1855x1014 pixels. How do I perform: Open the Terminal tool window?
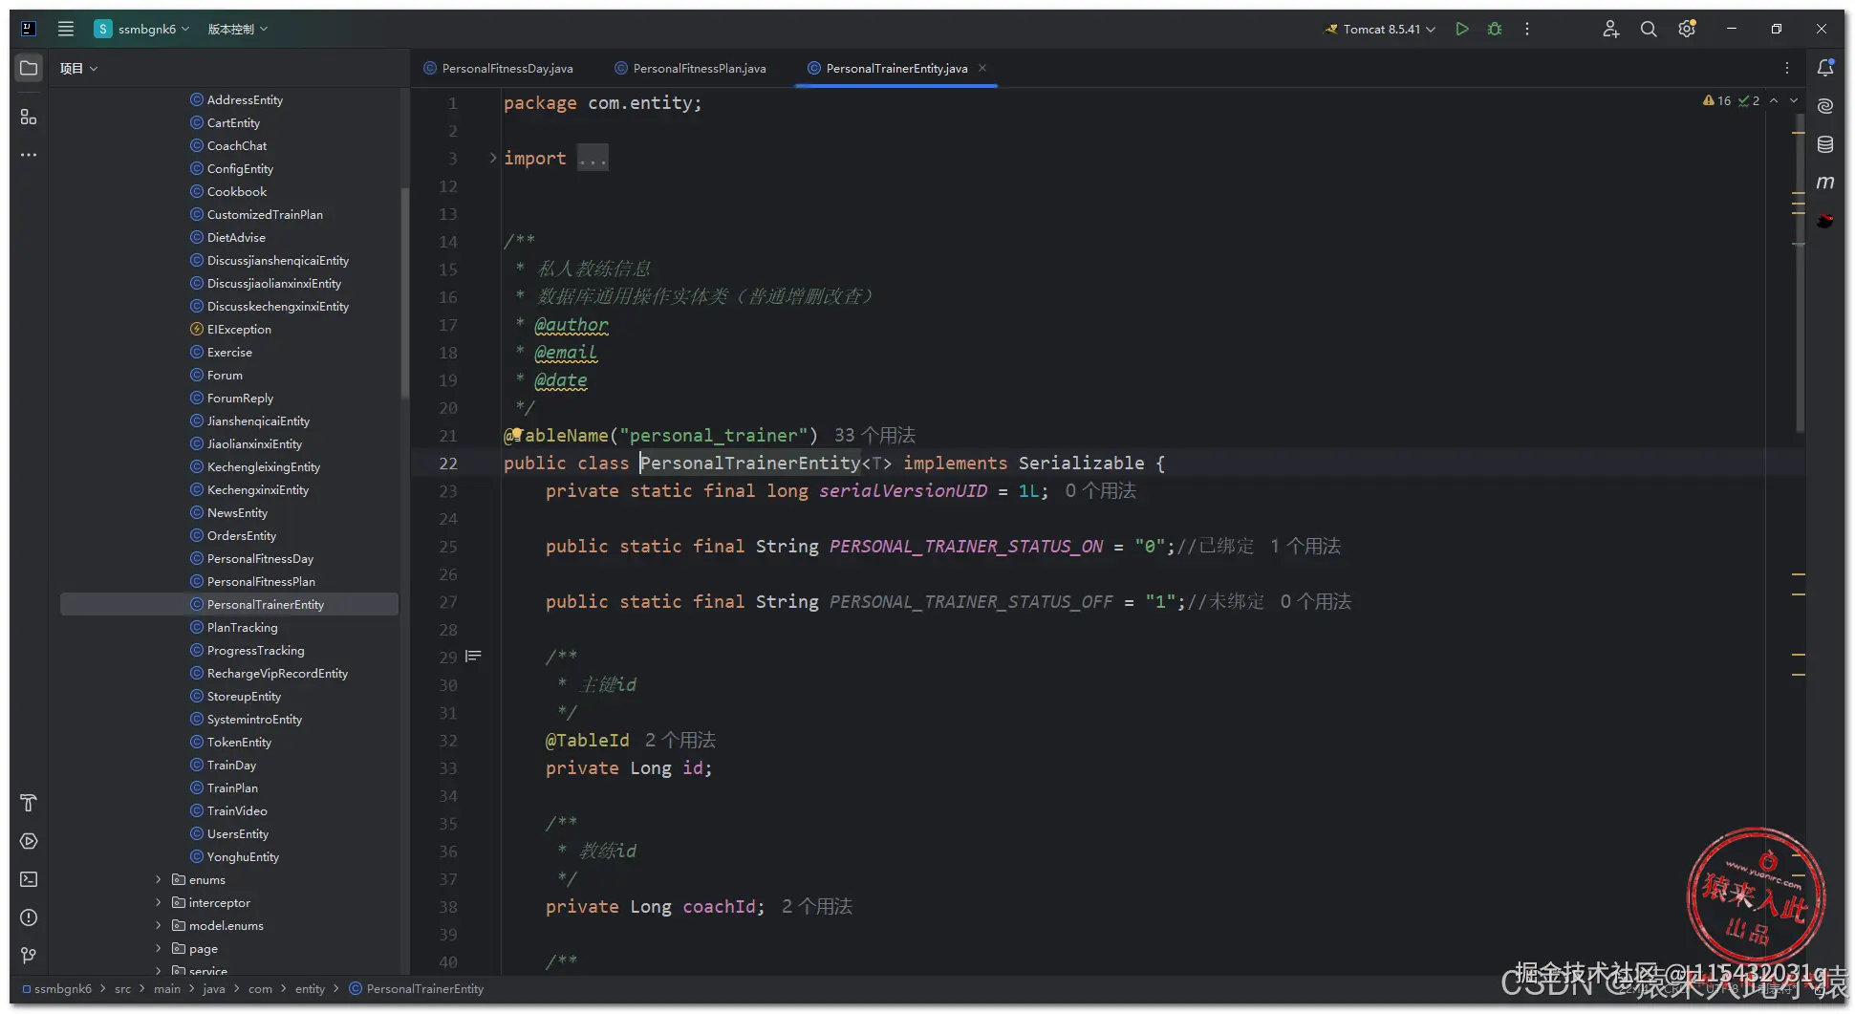29,879
